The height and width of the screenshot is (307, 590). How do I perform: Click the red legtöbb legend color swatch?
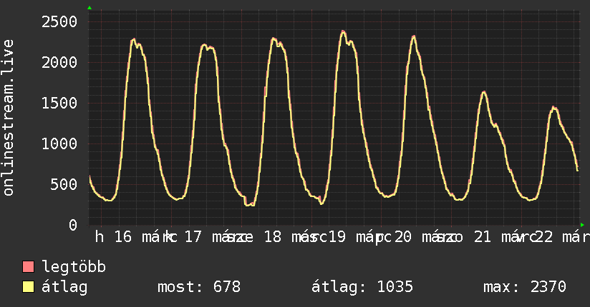click(29, 267)
